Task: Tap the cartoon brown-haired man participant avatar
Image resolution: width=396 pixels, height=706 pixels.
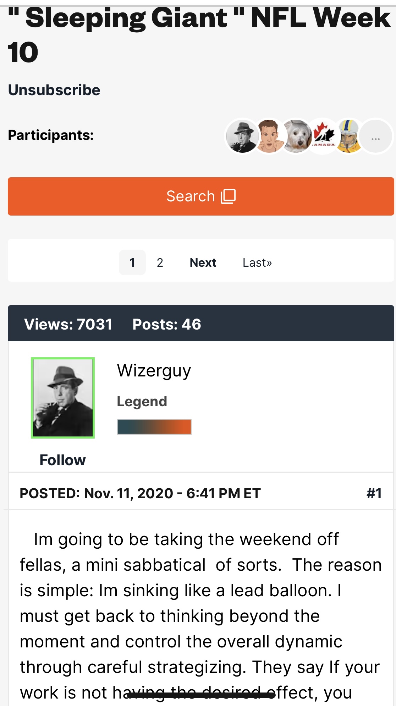Action: click(x=269, y=136)
